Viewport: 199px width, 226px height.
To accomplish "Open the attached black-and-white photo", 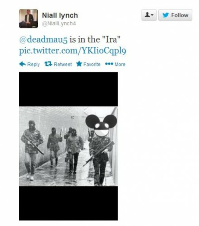I will pos(68,146).
